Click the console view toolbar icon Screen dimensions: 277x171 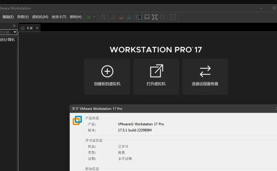tap(173, 17)
